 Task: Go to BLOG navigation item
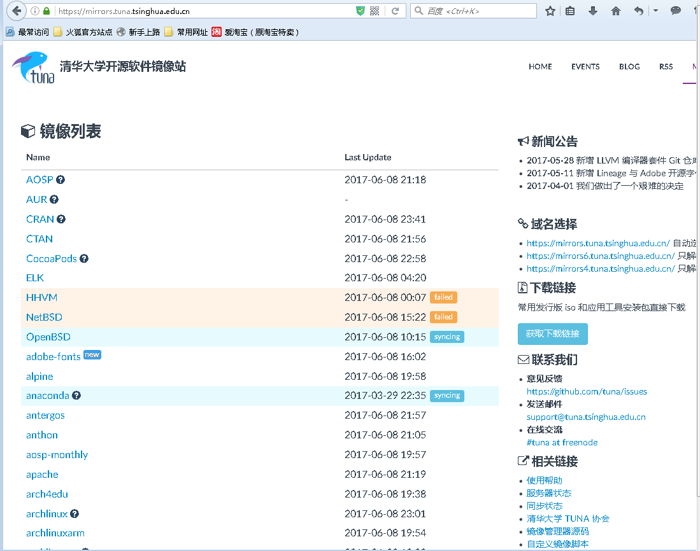pos(629,66)
